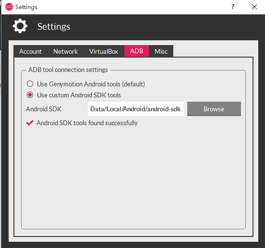
Task: Click the 'Android SDK' field label
Action: [x=44, y=109]
